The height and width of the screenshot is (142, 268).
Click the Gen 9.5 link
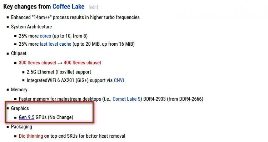(x=26, y=117)
